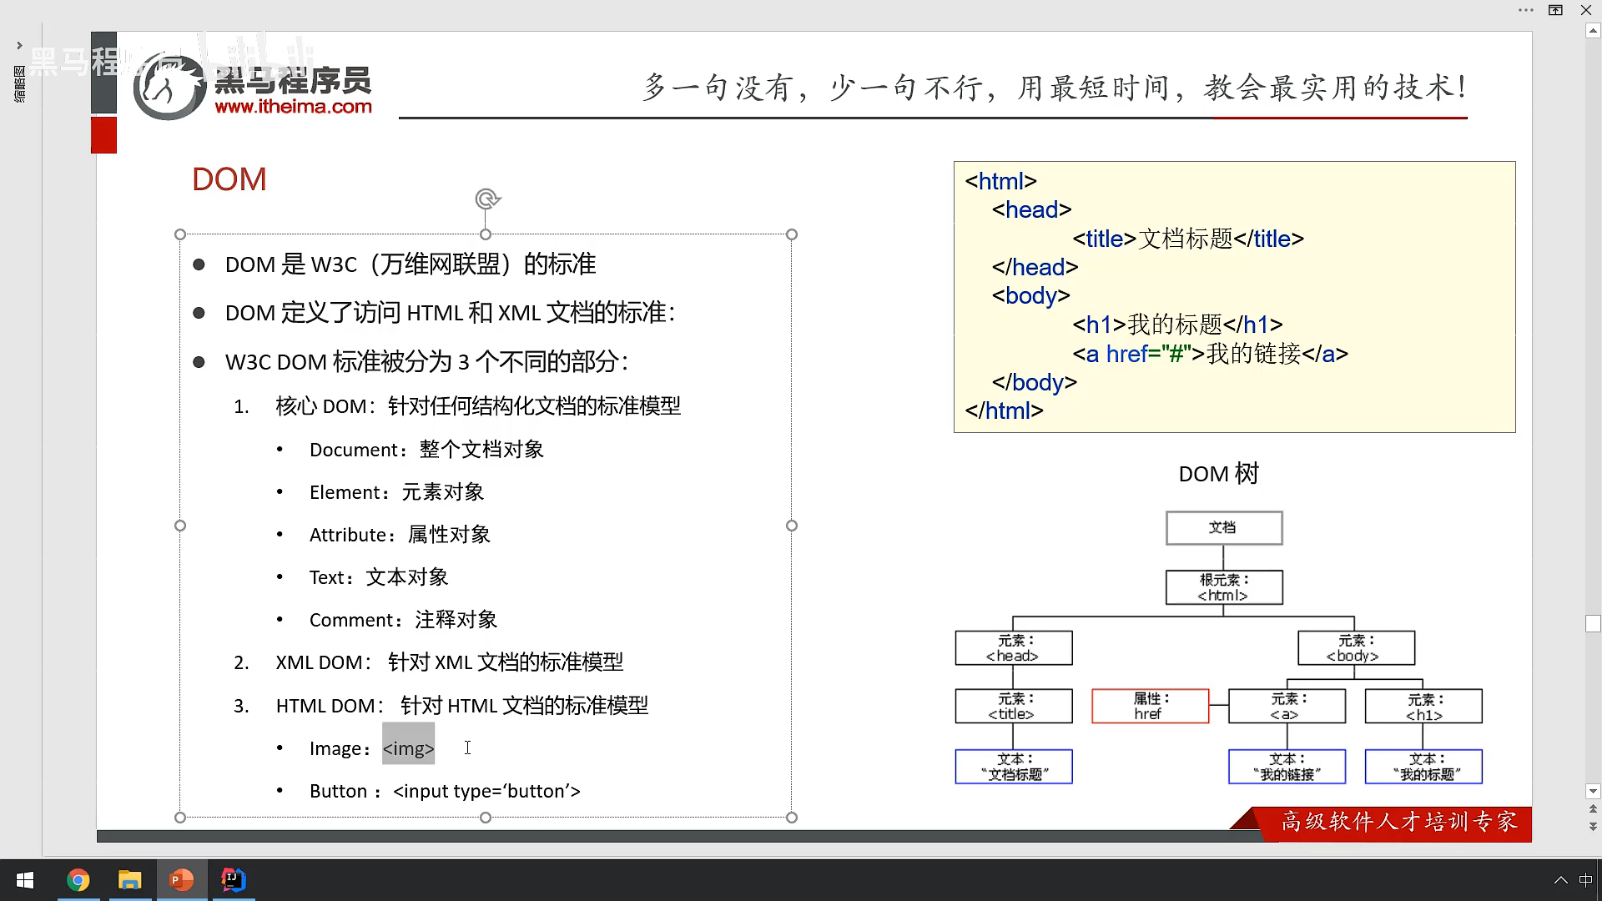Click the scrollbar down arrow
1602x901 pixels.
1593,791
